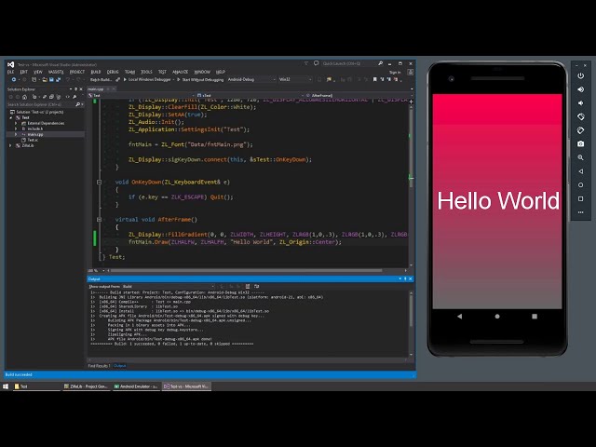This screenshot has height=447, width=596.
Task: Click the Clear All icon in Output toolbar
Action: [x=248, y=286]
